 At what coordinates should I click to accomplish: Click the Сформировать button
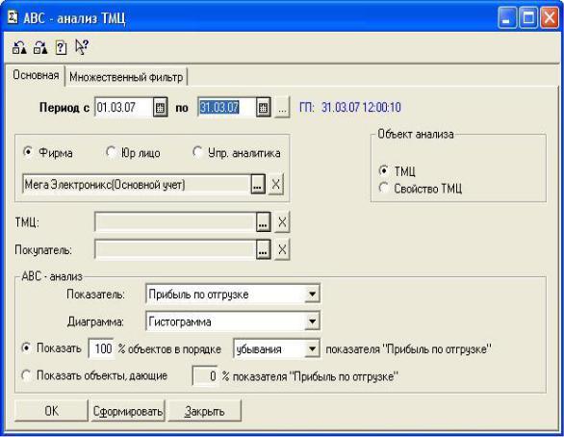click(128, 411)
